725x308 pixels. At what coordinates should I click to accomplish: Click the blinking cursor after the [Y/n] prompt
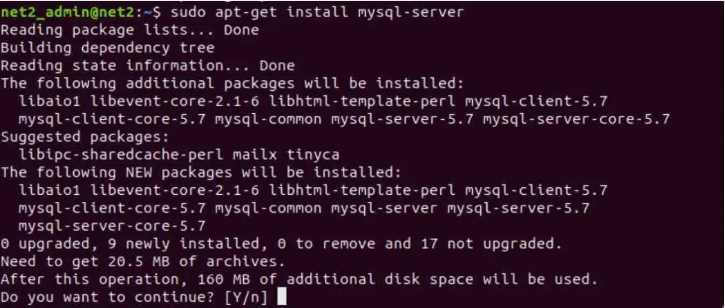[x=282, y=296]
